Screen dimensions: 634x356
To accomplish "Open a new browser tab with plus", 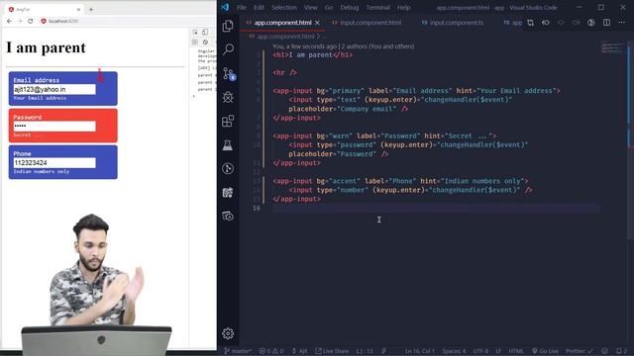I will [91, 9].
